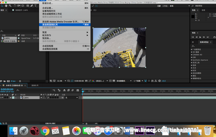Open magnification 12.5% dropdown in viewer
The height and width of the screenshot is (137, 216).
62,81
